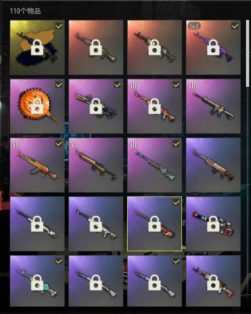Click lock icon on highlighted orange sniper rifle
251x314 pixels.
(155, 224)
